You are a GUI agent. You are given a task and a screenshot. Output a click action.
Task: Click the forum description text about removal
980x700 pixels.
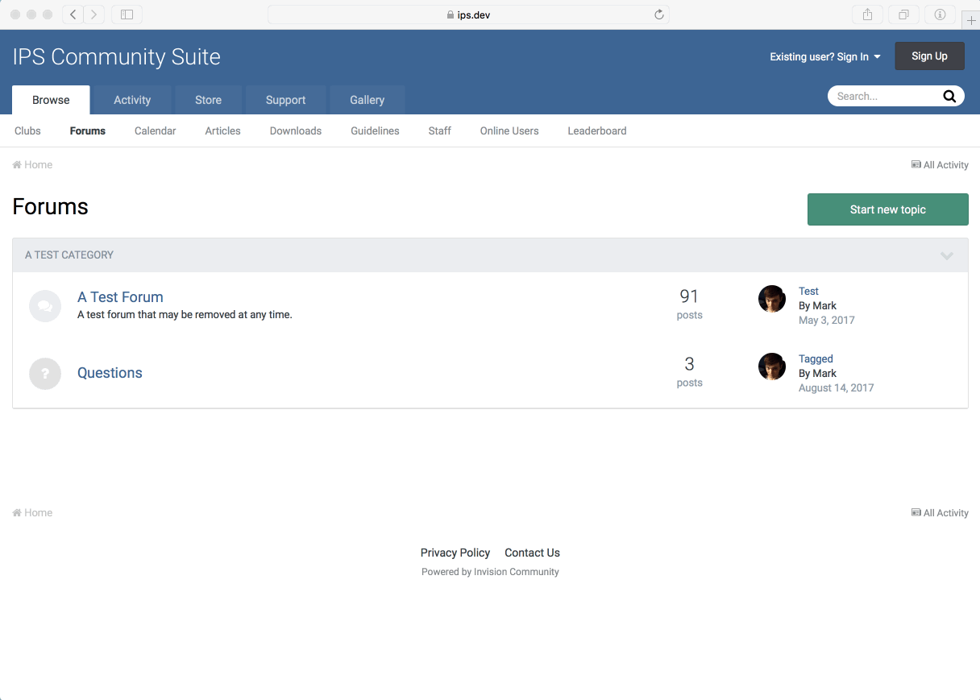pyautogui.click(x=185, y=315)
